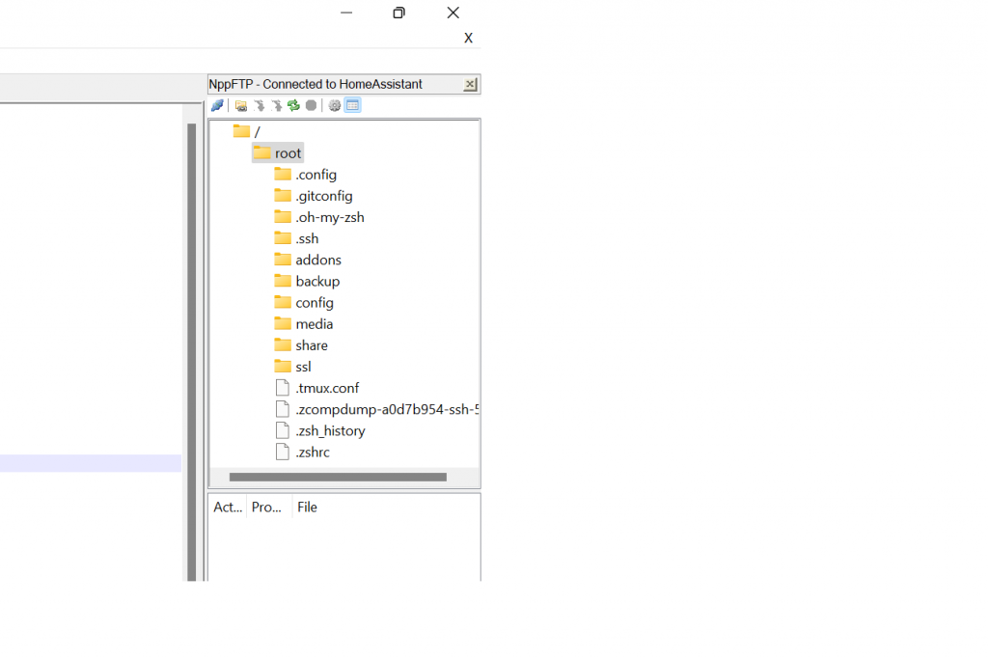Select the .zcompdump-a0d7b954-ssh file
The width and height of the screenshot is (988, 659).
(377, 410)
